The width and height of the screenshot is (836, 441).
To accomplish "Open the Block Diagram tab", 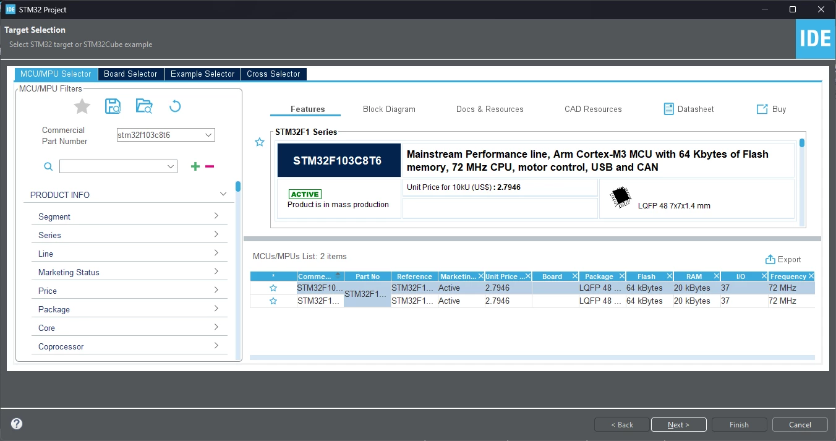I will 389,109.
